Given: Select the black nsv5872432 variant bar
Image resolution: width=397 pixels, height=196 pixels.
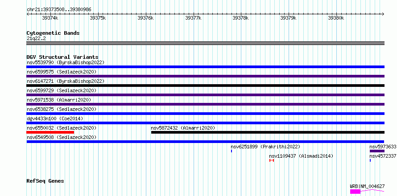Looking at the screenshot, I should (x=268, y=132).
